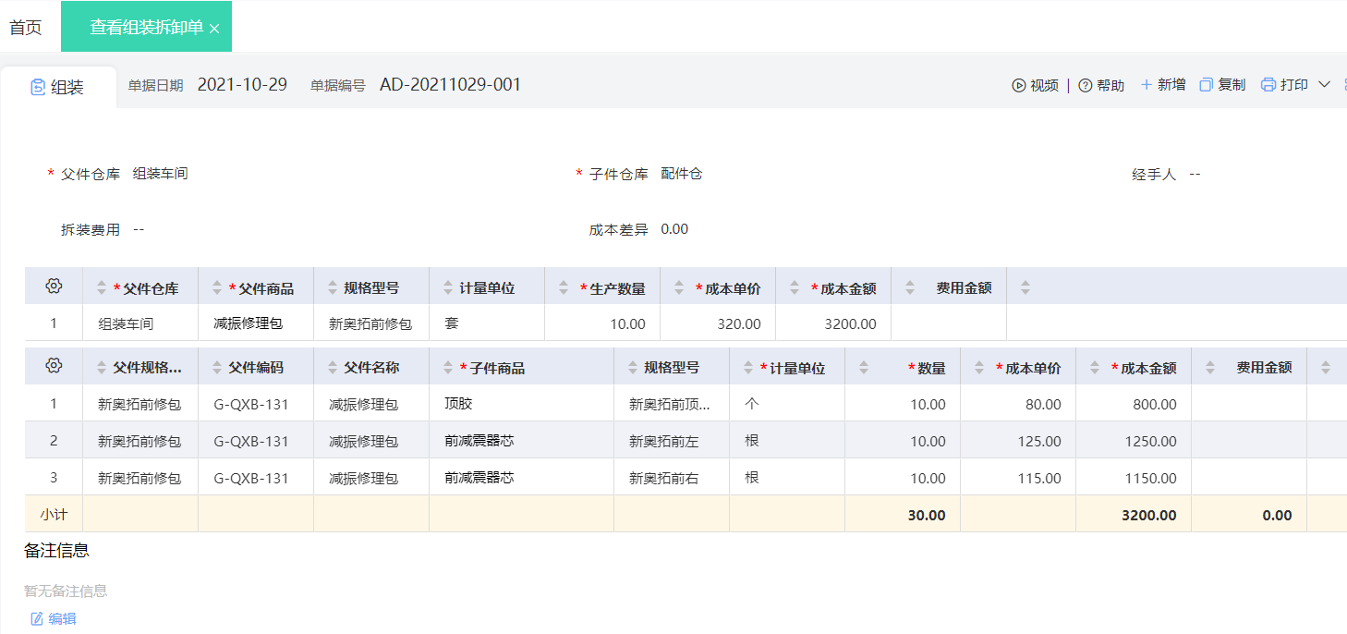Expand sorting arrows on 父件编码 column
This screenshot has width=1347, height=634.
point(215,366)
